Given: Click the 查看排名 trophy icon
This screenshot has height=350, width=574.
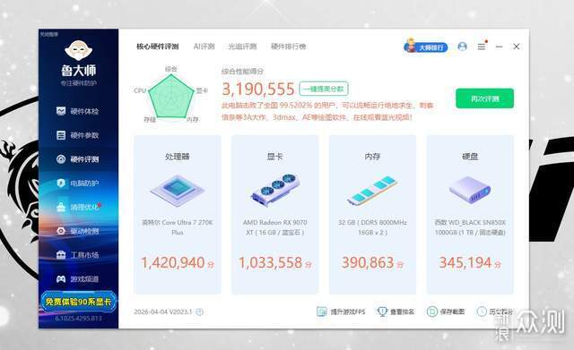Looking at the screenshot, I should pyautogui.click(x=382, y=312).
